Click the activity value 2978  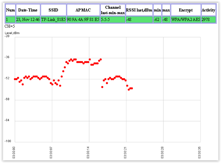206,20
